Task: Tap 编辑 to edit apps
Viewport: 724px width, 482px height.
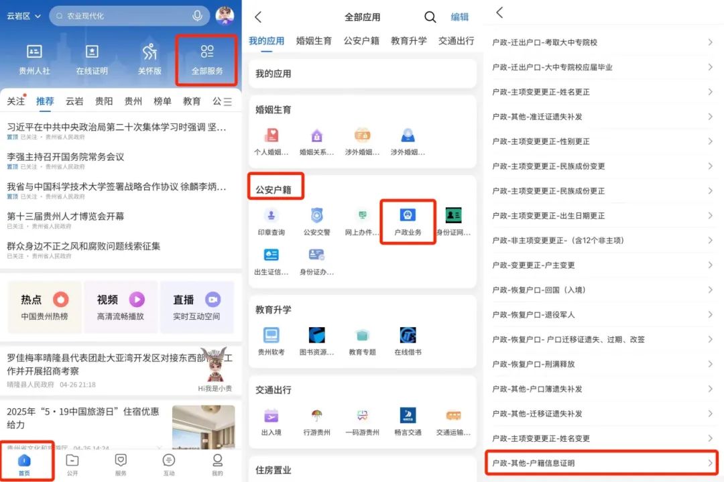Action: click(x=459, y=17)
